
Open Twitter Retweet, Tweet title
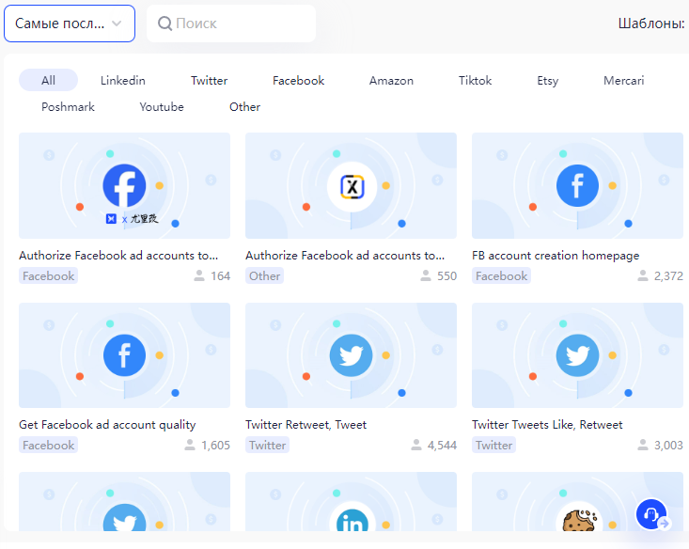305,425
